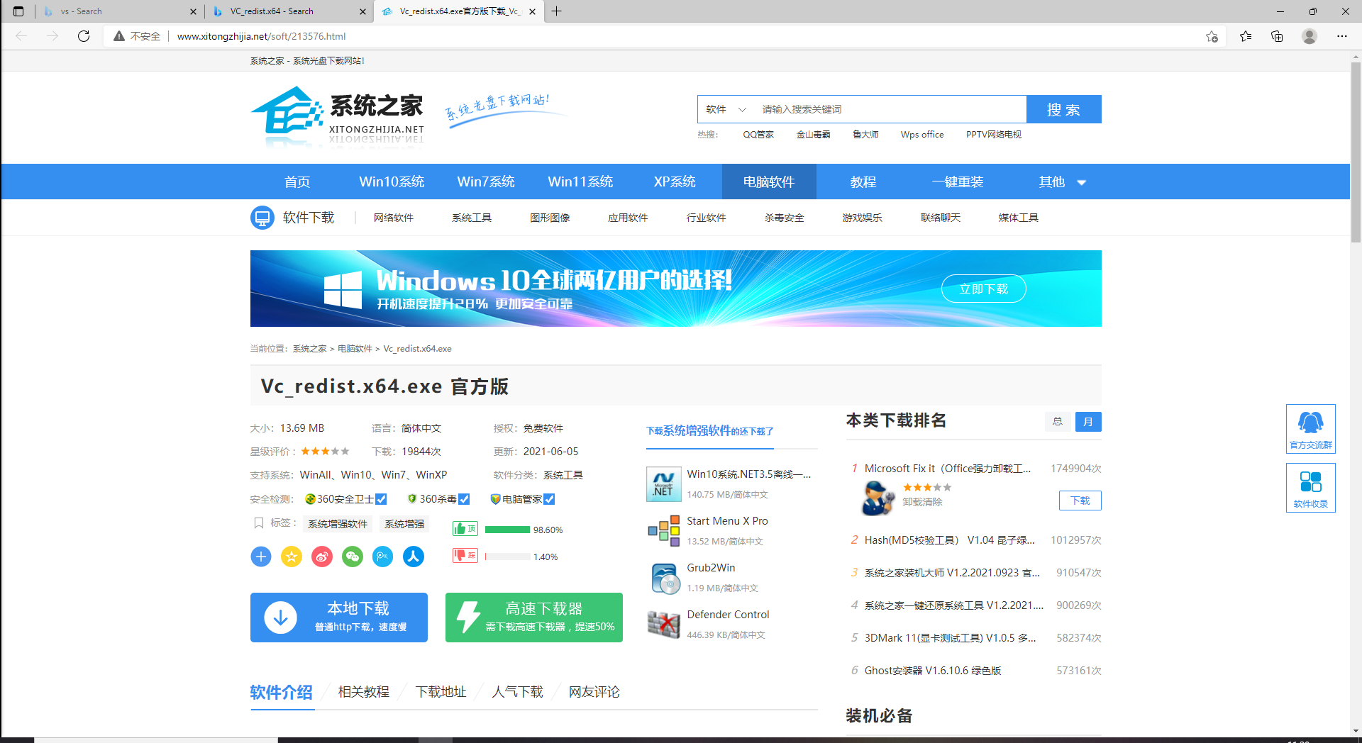The height and width of the screenshot is (743, 1362).
Task: Click the yellow QZone star icon
Action: click(292, 557)
